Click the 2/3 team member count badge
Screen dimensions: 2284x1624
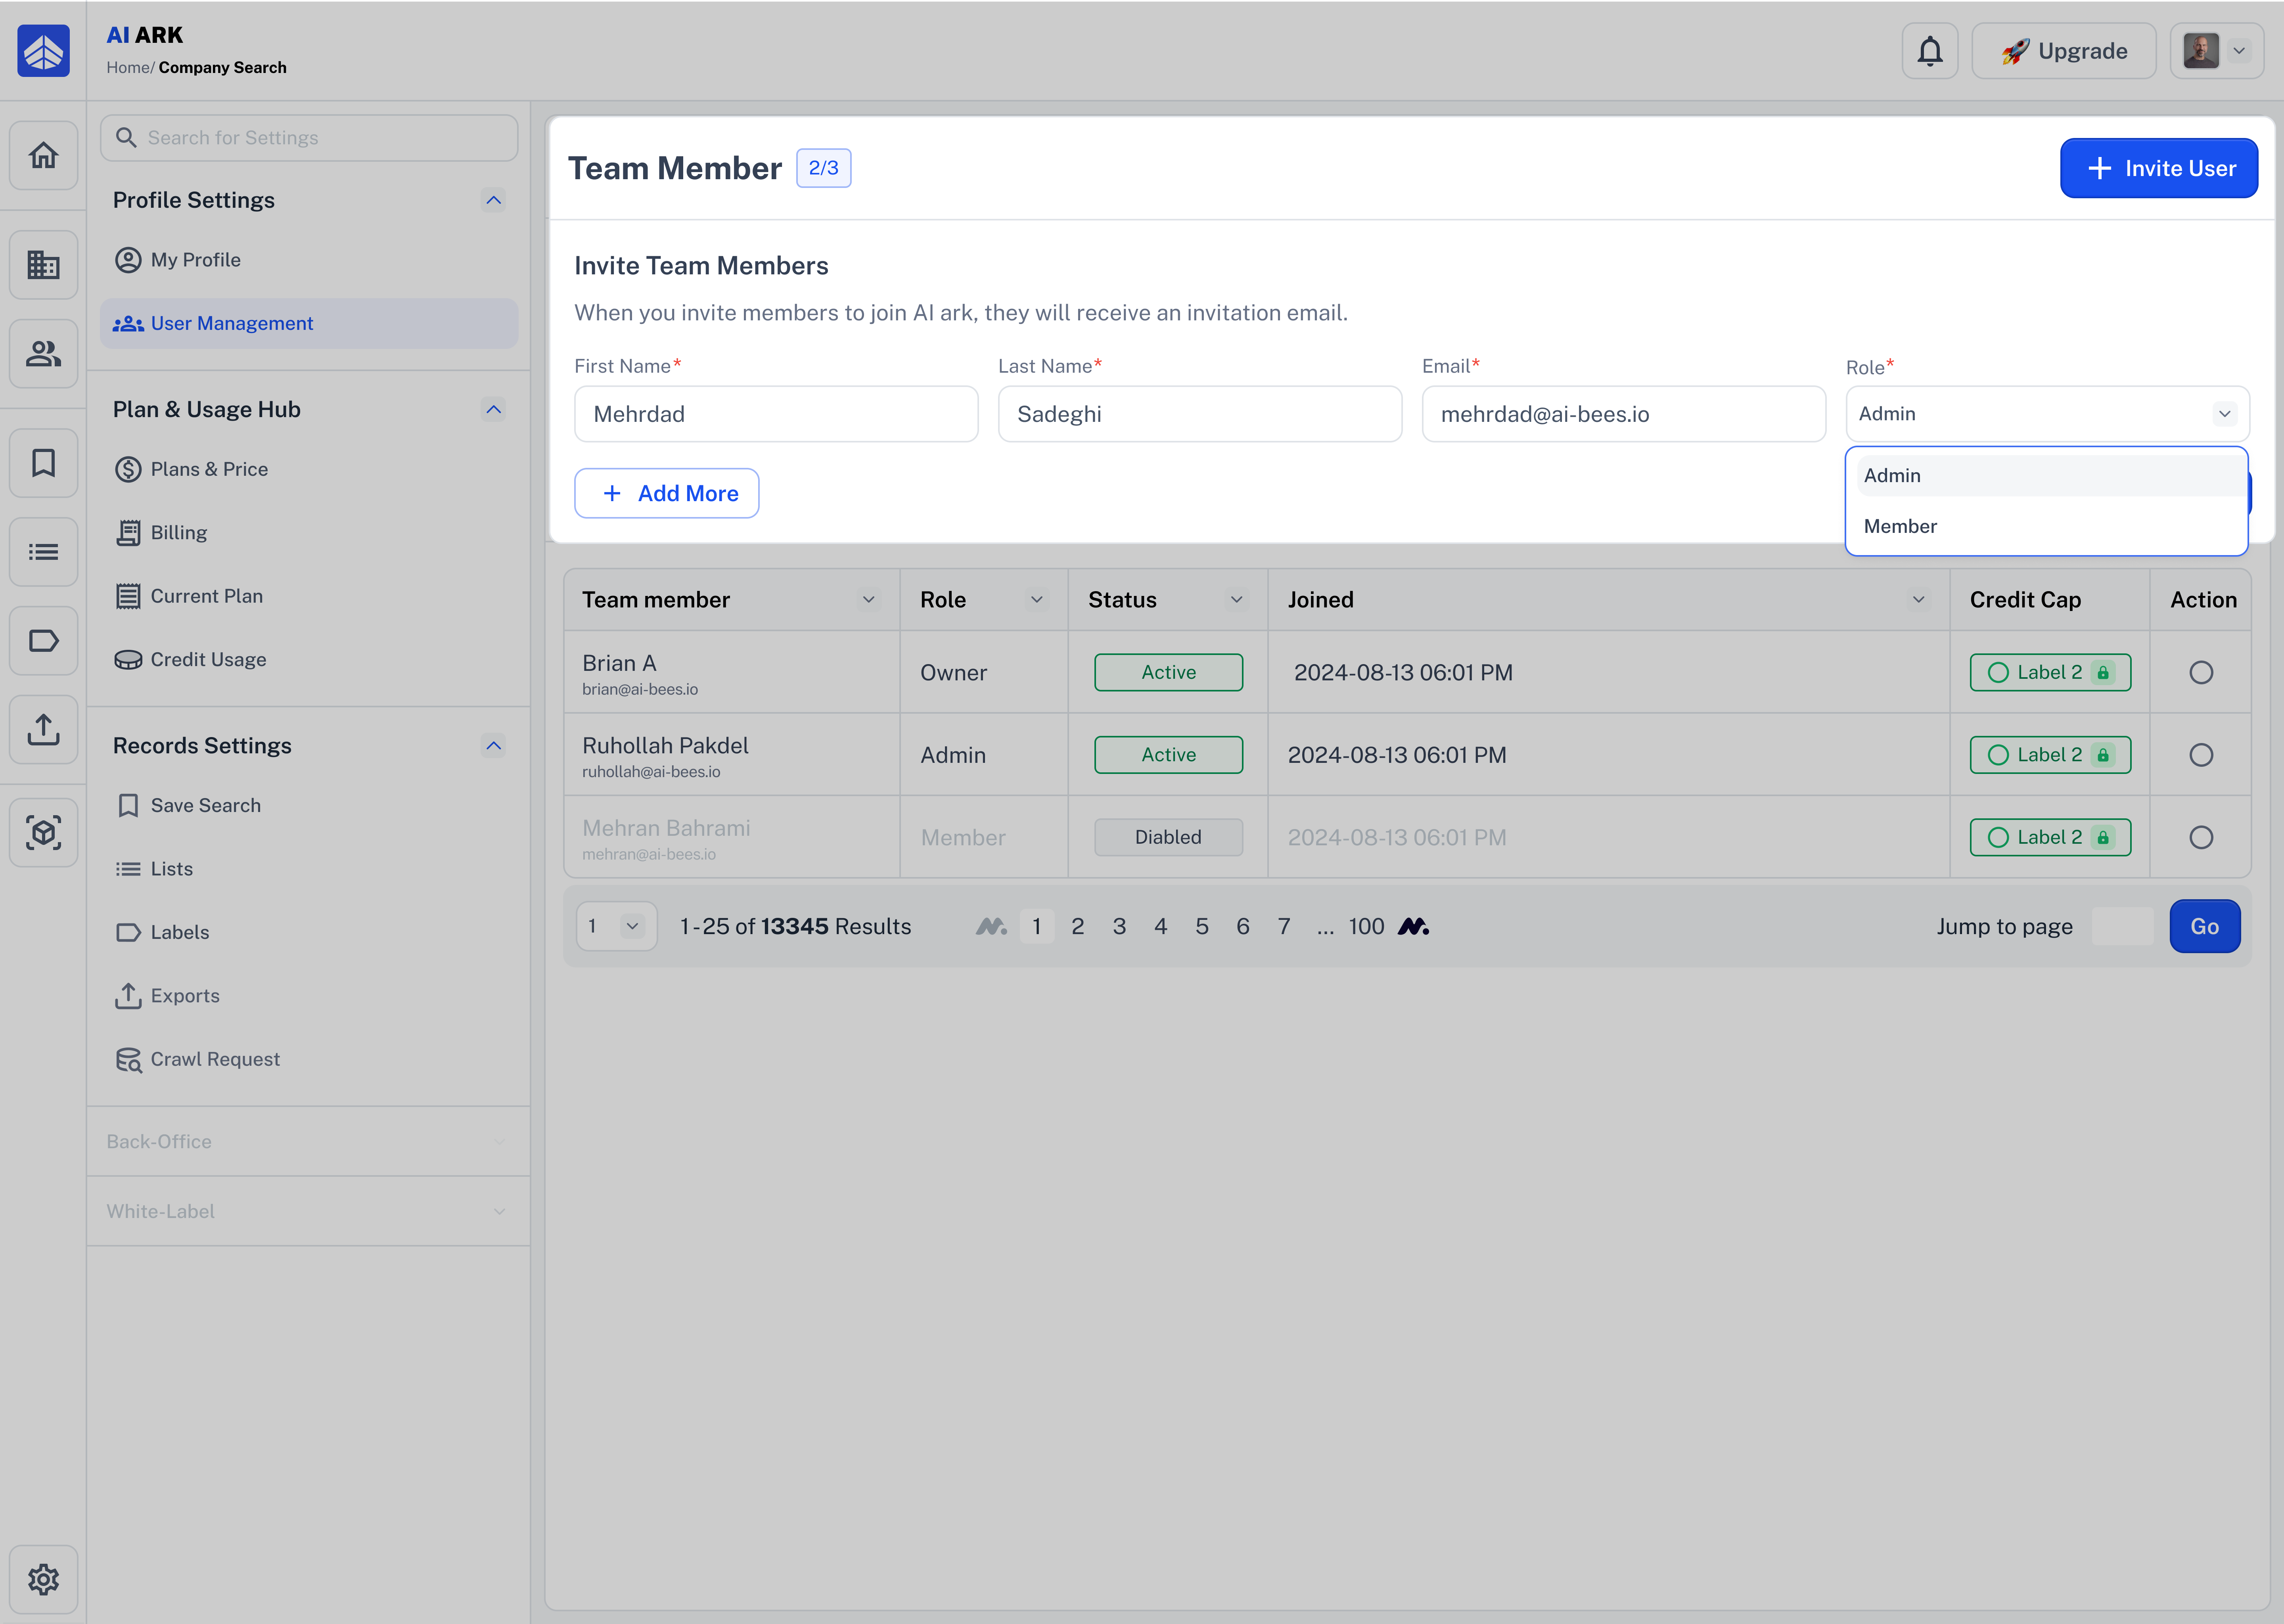coord(823,168)
